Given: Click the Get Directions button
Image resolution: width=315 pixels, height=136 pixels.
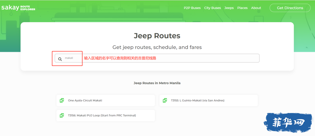Looking at the screenshot, I should click(290, 8).
